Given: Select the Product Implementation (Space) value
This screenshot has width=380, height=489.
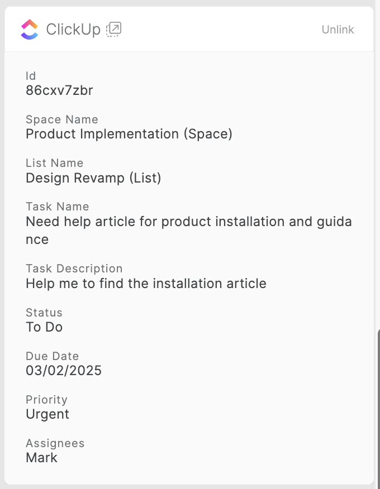Looking at the screenshot, I should (129, 134).
